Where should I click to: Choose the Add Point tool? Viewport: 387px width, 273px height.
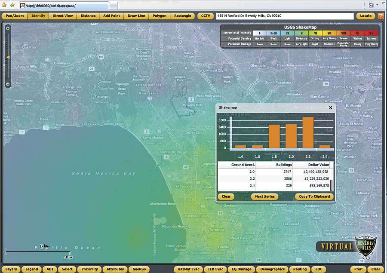[x=111, y=16]
